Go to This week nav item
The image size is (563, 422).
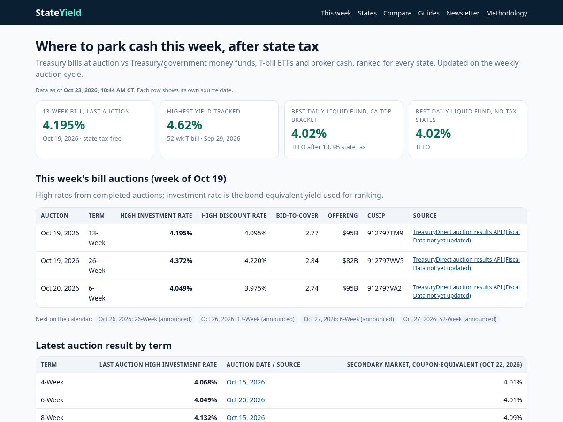click(x=336, y=13)
